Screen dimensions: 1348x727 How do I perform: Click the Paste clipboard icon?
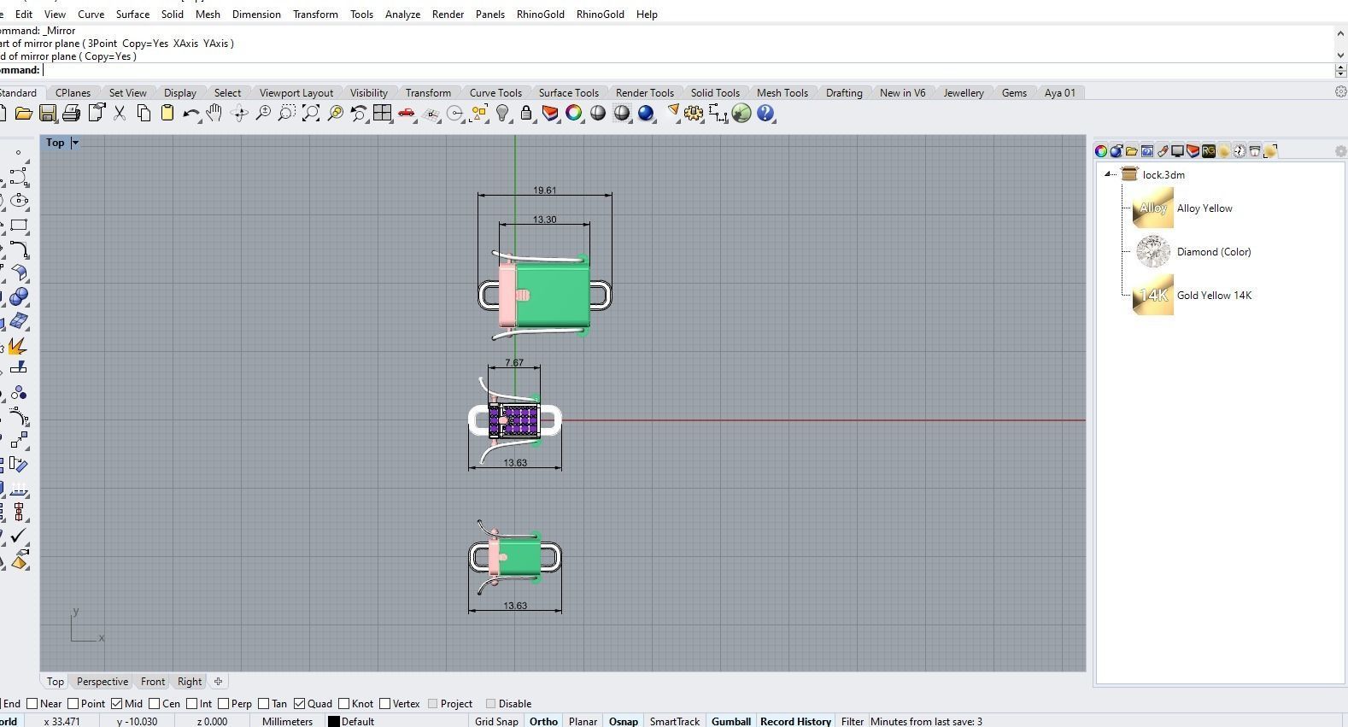pyautogui.click(x=167, y=114)
